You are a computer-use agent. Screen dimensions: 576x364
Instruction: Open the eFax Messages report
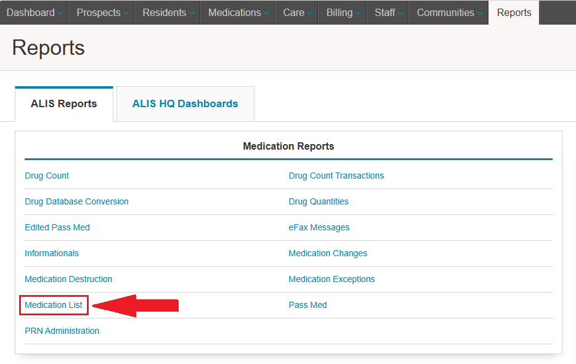click(319, 228)
